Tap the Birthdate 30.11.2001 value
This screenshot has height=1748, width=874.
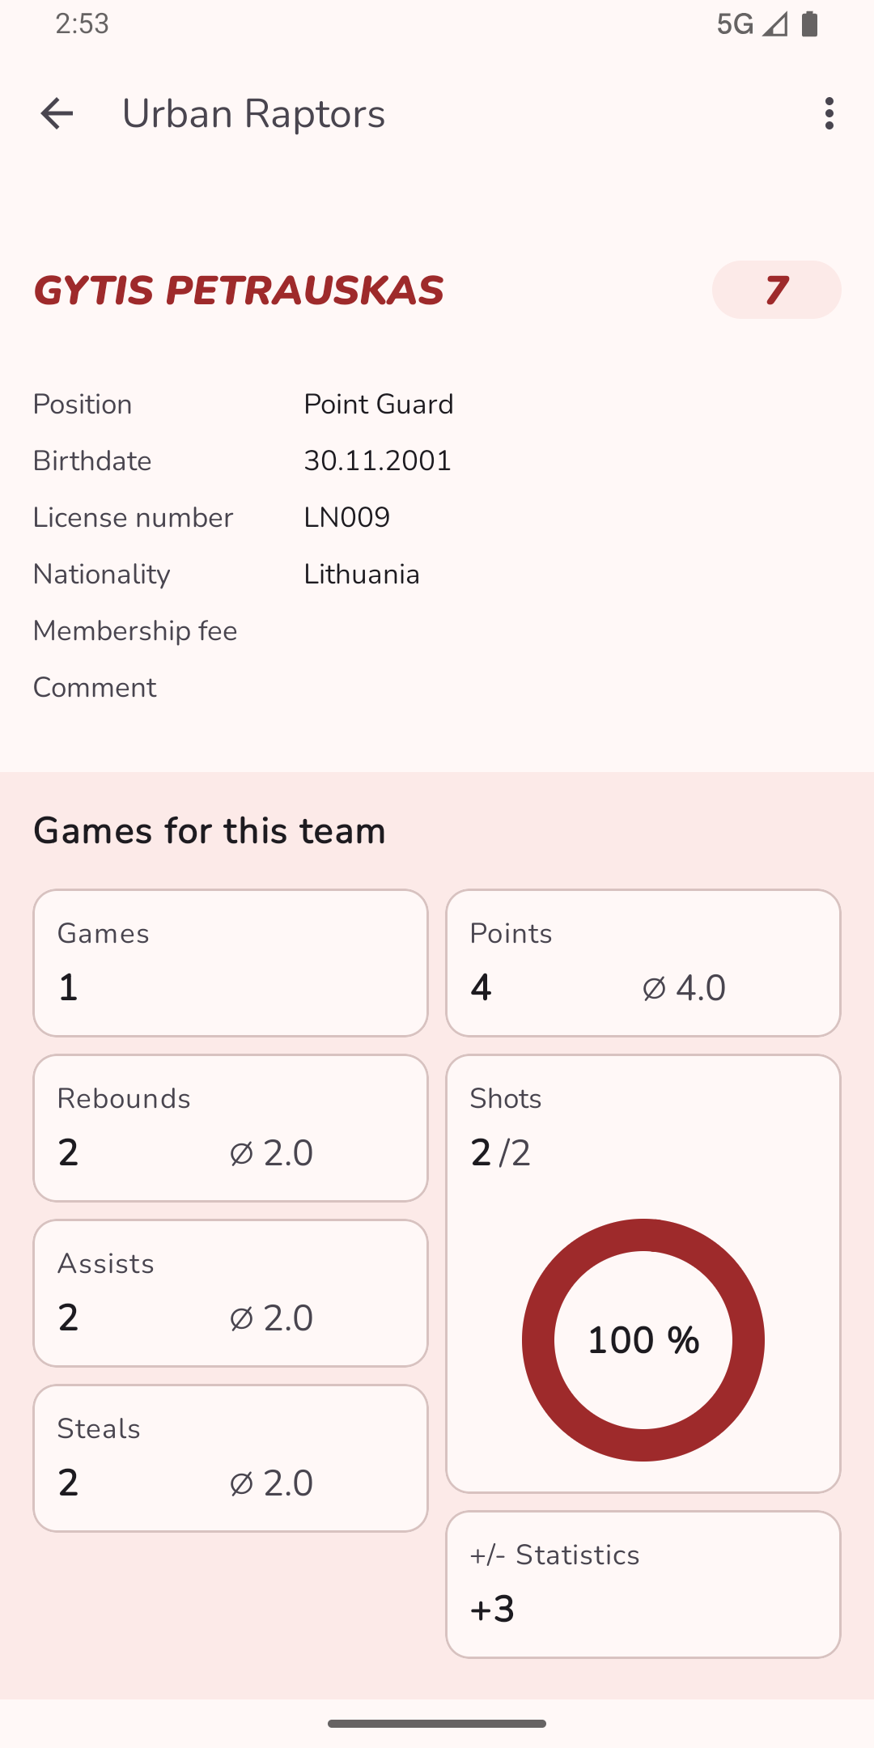(377, 461)
